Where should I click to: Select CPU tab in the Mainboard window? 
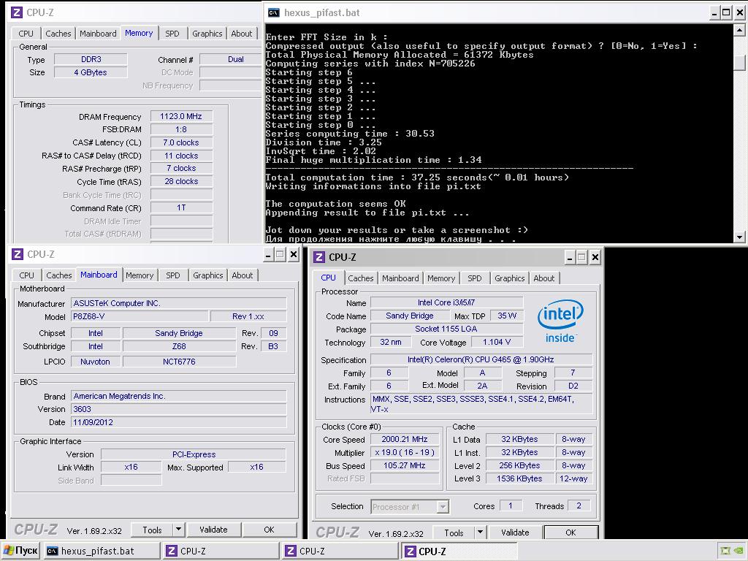pos(27,275)
